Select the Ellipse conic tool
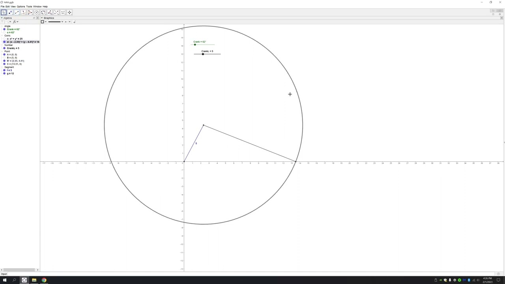Viewport: 505px width, 284px height. (x=43, y=12)
